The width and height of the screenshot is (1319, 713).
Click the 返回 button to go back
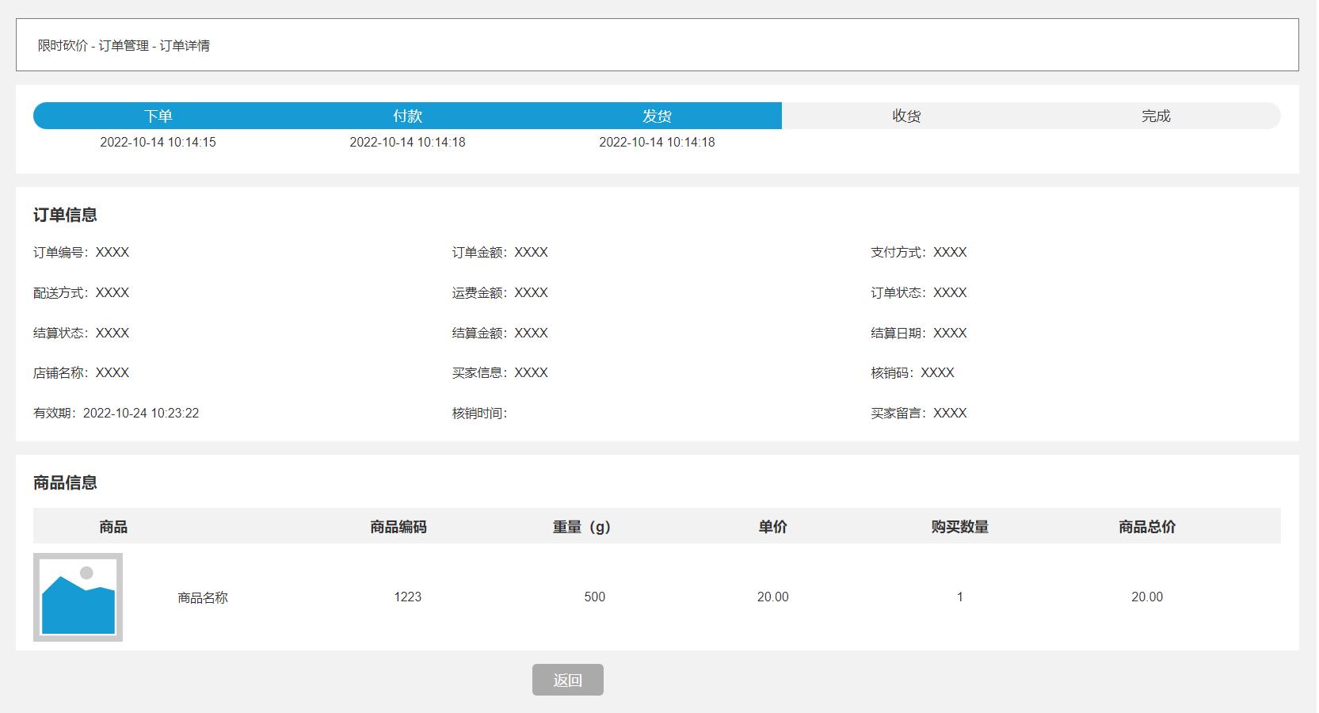[x=568, y=680]
